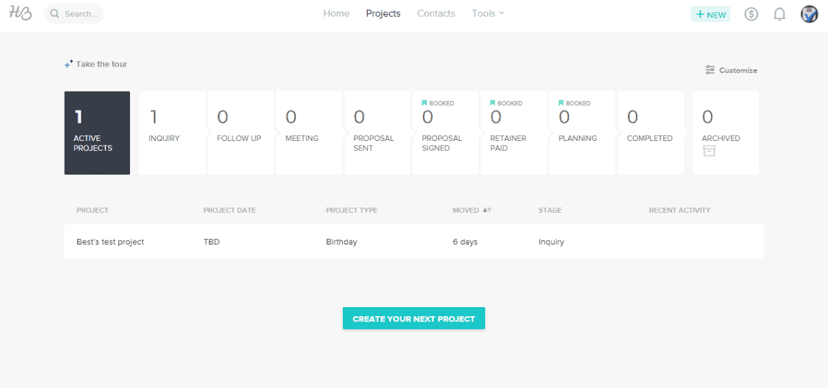
Task: Open the bookkeeping dollar icon
Action: coord(751,14)
